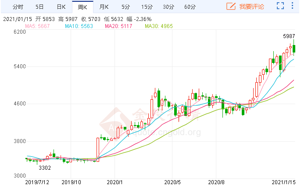308x185 pixels.
Task: Choose the 15分 interval tab
Action: (147, 7)
